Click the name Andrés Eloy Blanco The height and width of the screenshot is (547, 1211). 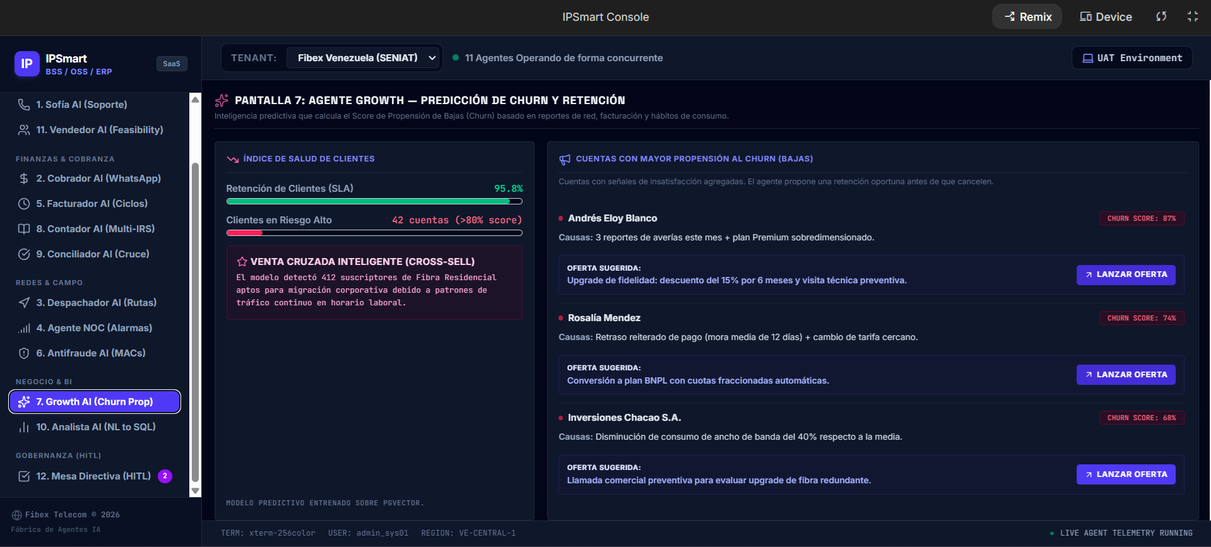coord(612,218)
